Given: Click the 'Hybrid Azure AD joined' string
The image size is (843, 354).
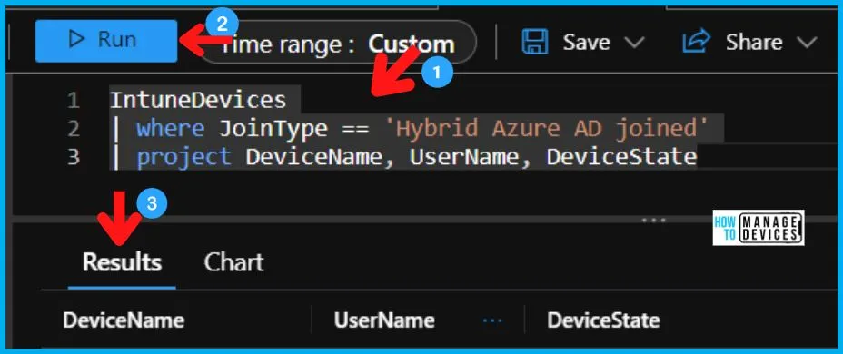Looking at the screenshot, I should pyautogui.click(x=546, y=129).
